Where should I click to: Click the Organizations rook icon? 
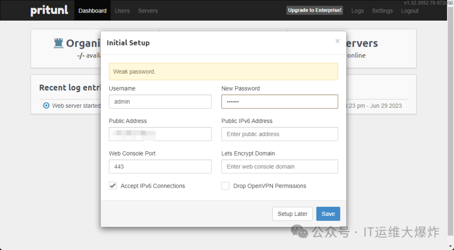coord(58,43)
